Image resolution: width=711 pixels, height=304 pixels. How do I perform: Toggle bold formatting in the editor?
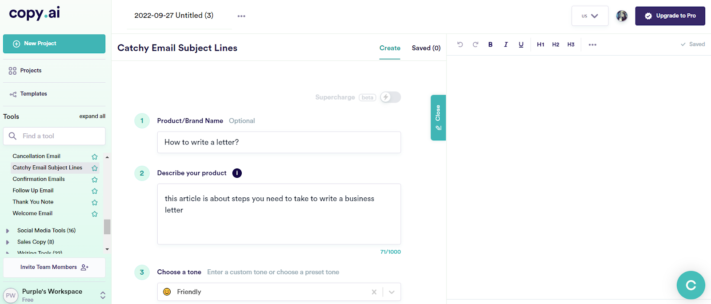(491, 44)
